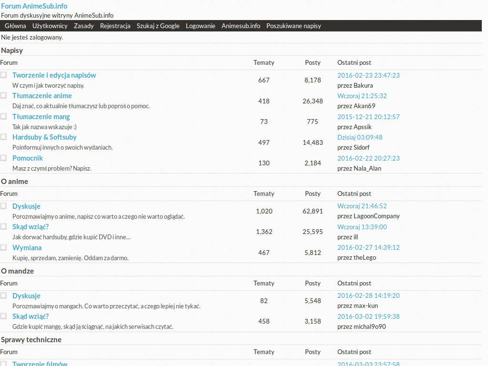Open Szukaj z Google search menu item

pyautogui.click(x=158, y=26)
